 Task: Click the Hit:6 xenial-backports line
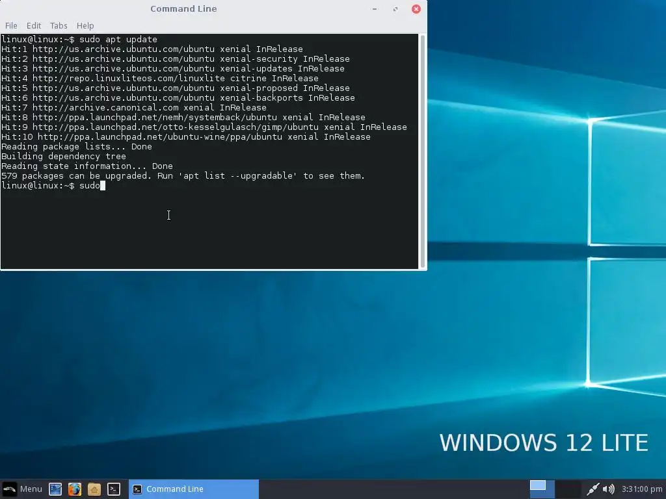(178, 98)
